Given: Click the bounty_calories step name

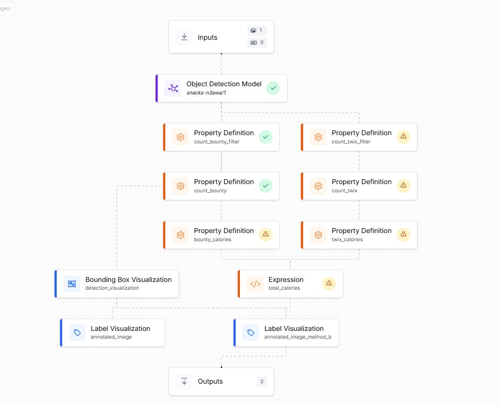Looking at the screenshot, I should click(213, 239).
